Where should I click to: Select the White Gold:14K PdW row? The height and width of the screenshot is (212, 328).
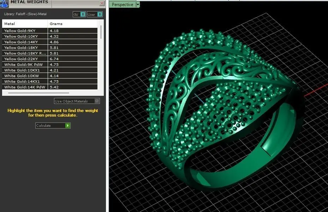pyautogui.click(x=50, y=87)
